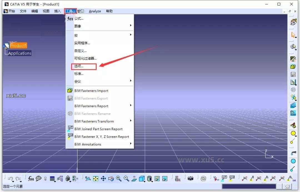Viewport: 300px width, 192px height.
Task: Expand the BiW Fasteners Report submenu
Action: 131,106
